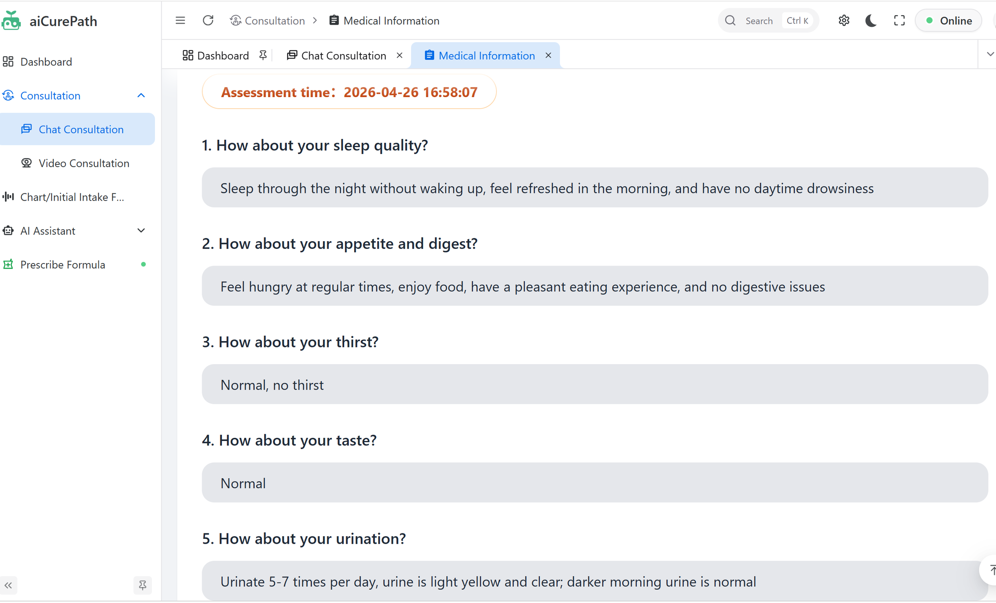Viewport: 996px width, 603px height.
Task: Click the sleep quality answer box
Action: (595, 188)
